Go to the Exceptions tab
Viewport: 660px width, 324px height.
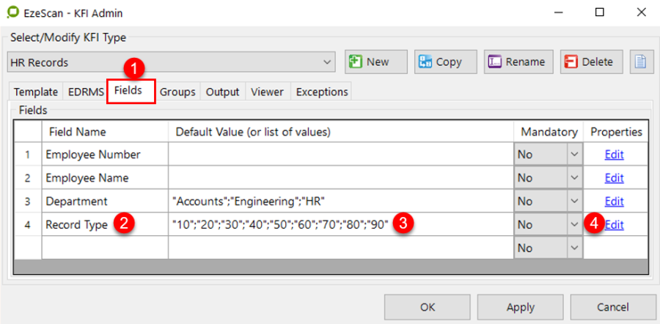pos(321,92)
